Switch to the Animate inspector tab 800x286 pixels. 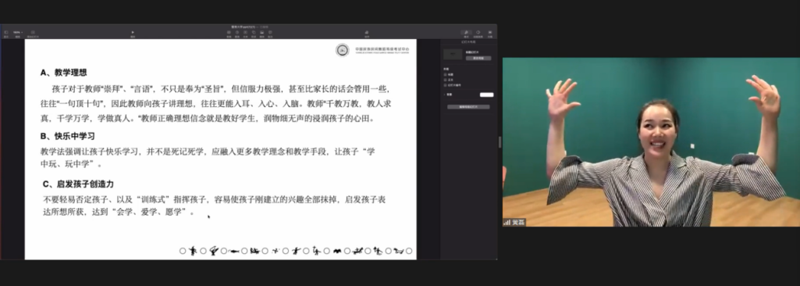point(478,33)
